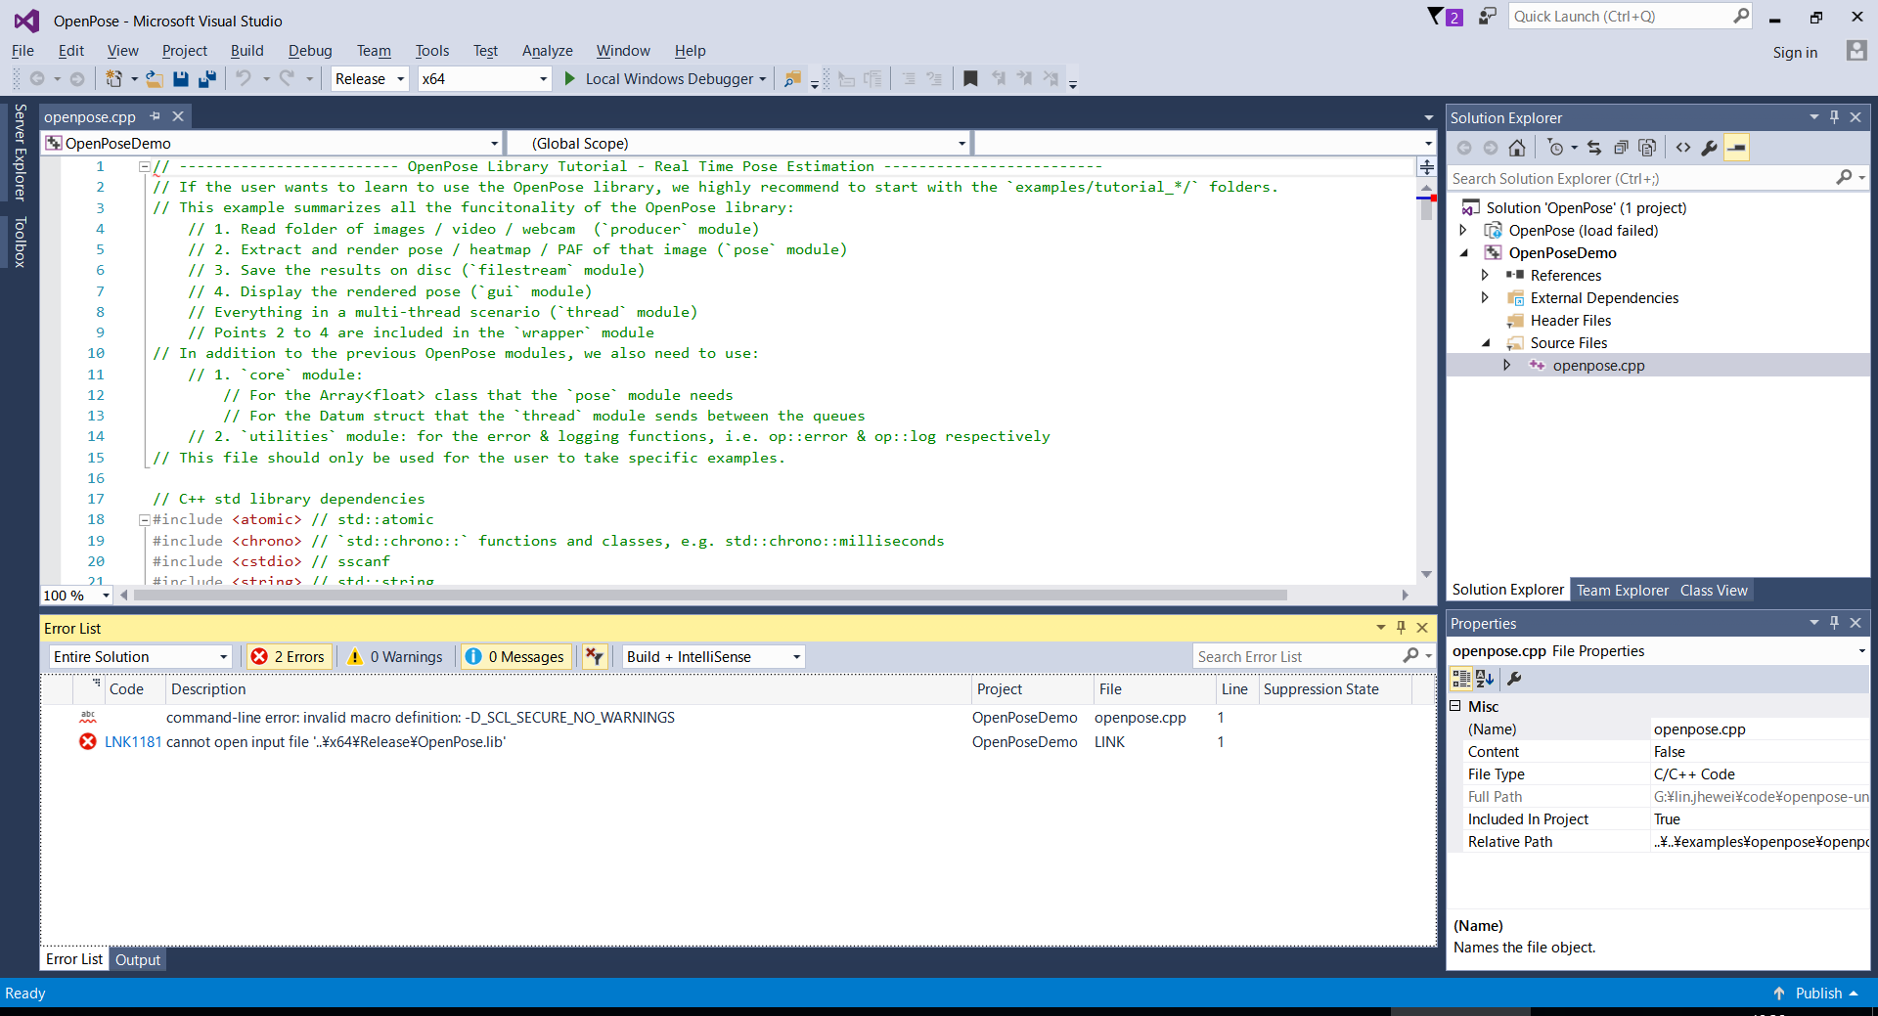The width and height of the screenshot is (1878, 1016).
Task: Expand the OpenPose (load failed) project node
Action: (x=1463, y=231)
